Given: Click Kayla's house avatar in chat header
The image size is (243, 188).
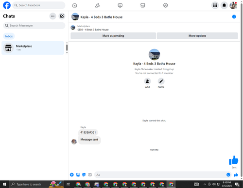Looking at the screenshot, I should coord(75,17).
